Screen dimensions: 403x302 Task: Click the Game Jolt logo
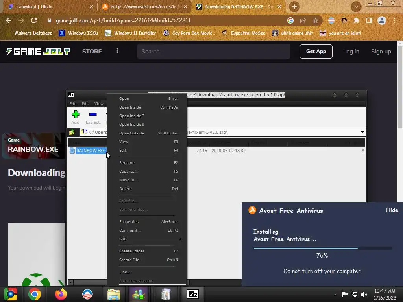38,52
